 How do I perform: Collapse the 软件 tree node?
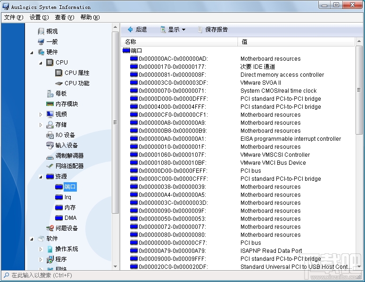[x=32, y=239]
